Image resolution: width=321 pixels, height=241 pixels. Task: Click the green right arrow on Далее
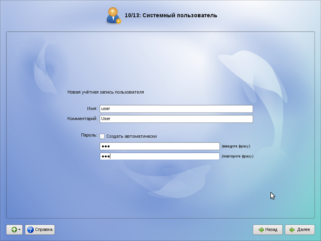coord(292,230)
